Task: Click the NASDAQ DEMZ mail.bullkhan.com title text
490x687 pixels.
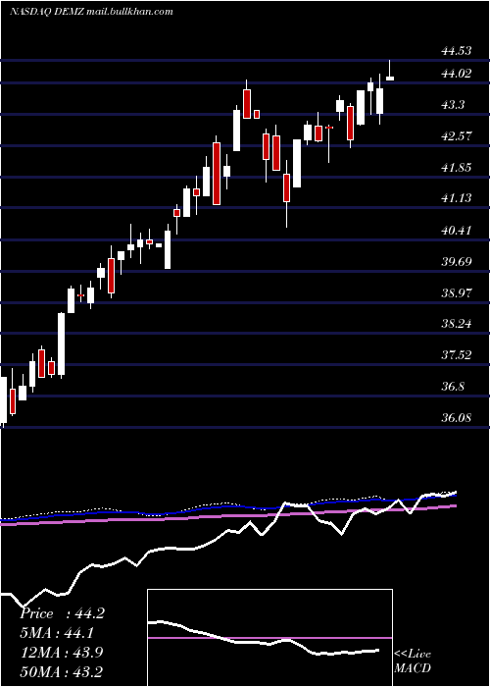Action: (x=91, y=12)
